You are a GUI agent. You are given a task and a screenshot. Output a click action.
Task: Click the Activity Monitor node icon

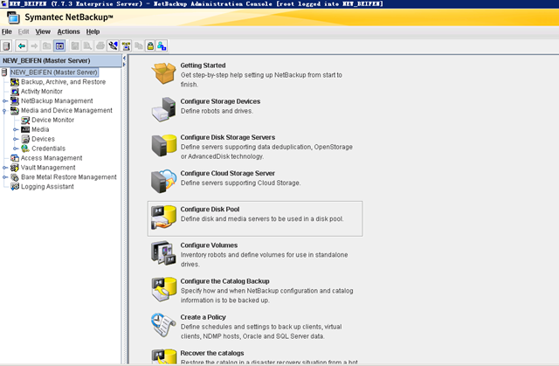(15, 92)
